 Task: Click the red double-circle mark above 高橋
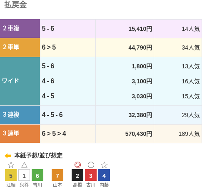point(77,165)
